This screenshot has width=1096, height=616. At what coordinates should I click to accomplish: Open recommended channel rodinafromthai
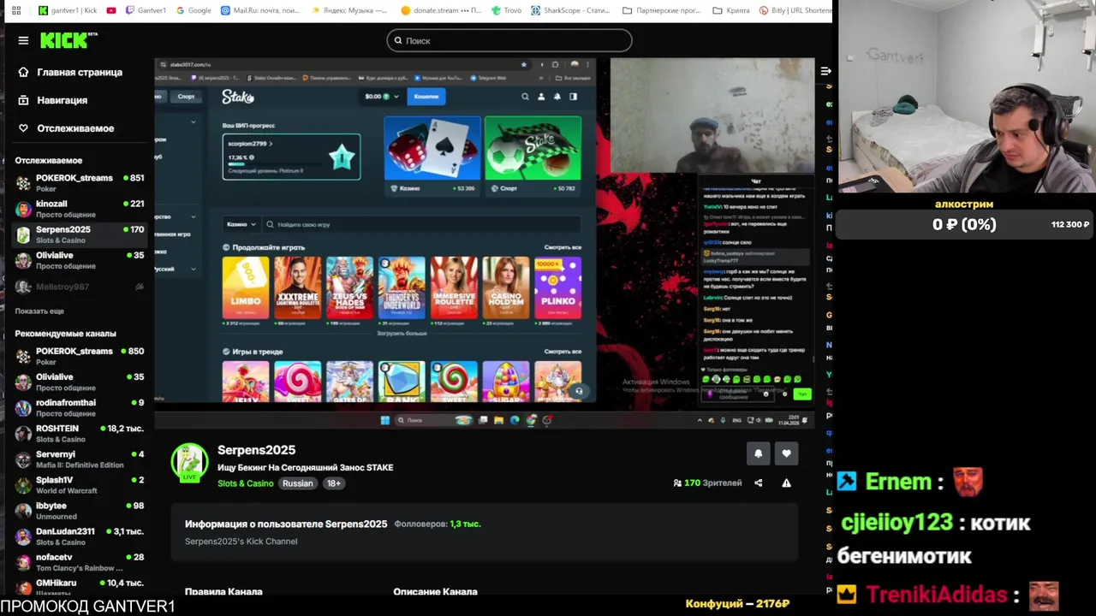[79, 407]
